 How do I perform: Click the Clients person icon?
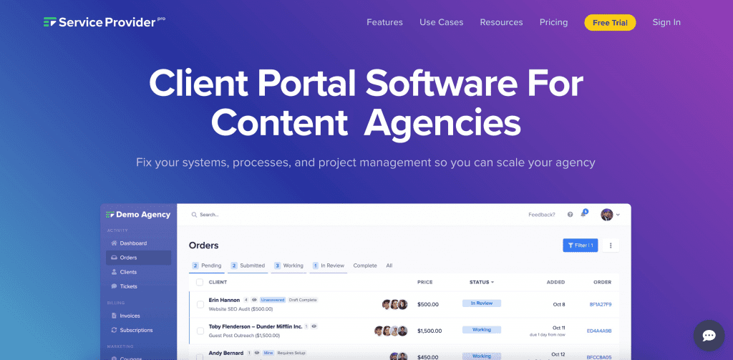114,272
